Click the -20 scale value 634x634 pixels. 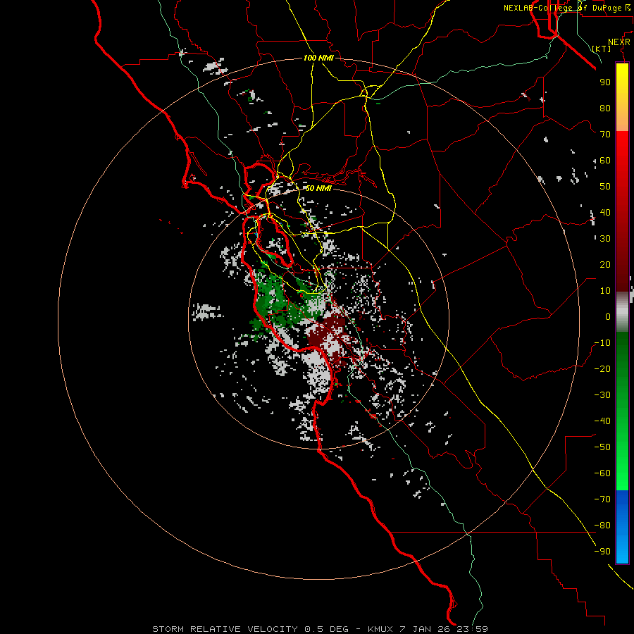(602, 368)
